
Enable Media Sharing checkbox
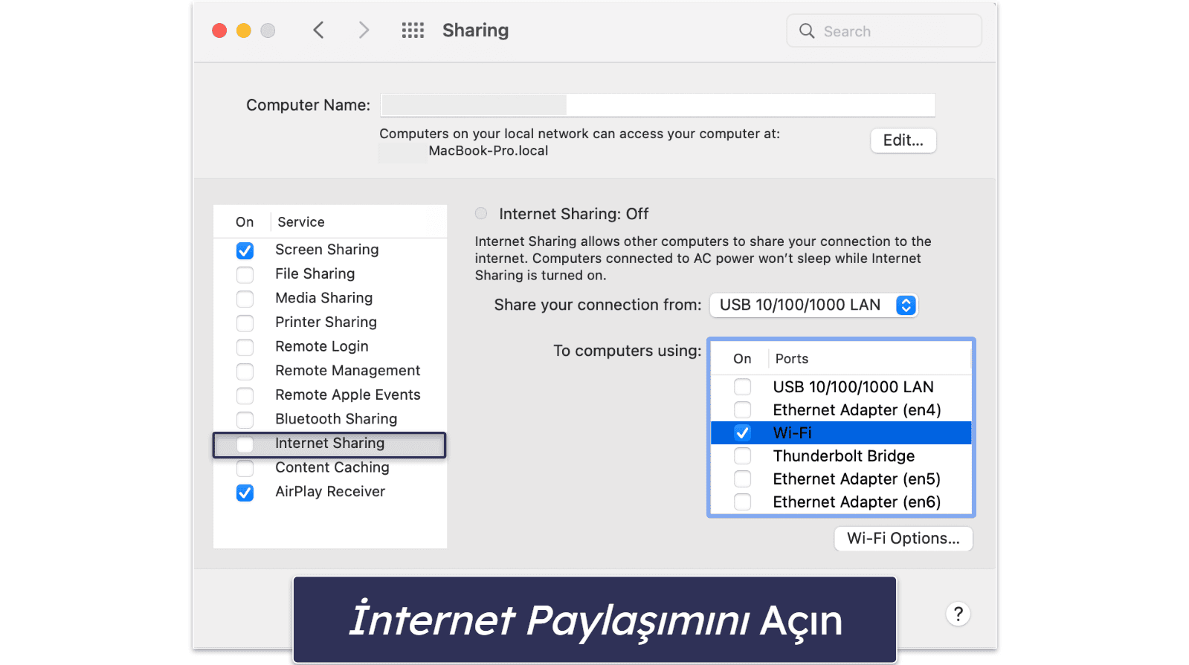(x=245, y=299)
